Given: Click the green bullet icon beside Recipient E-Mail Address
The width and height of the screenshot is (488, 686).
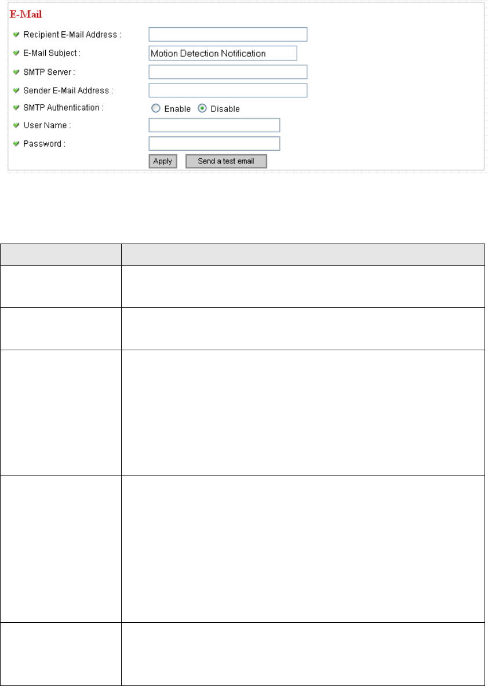Looking at the screenshot, I should click(16, 35).
